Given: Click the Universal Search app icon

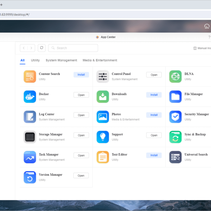Looking at the screenshot, I should pos(175,157).
